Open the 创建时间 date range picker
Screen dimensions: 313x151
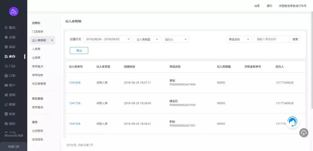107,39
